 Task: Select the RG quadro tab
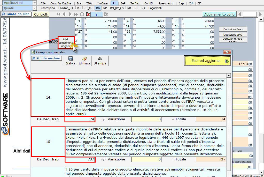click(x=98, y=8)
